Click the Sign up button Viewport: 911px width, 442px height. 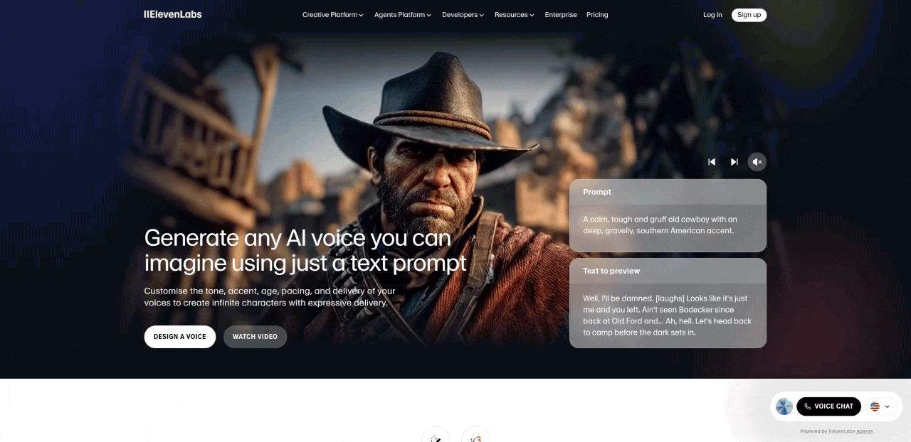749,15
